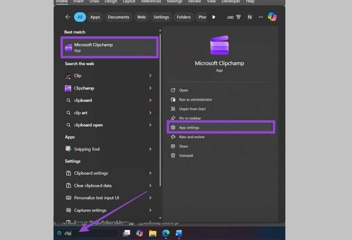The height and width of the screenshot is (240, 352).
Task: Open File Explorer from the taskbar
Action: (x=153, y=233)
